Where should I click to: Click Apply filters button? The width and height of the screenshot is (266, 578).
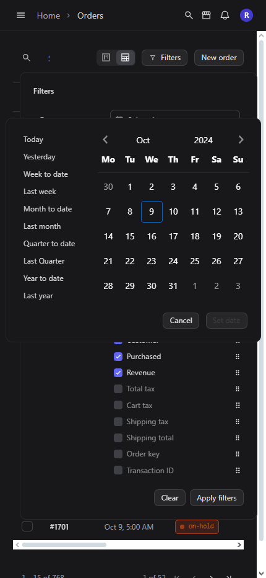tap(217, 498)
